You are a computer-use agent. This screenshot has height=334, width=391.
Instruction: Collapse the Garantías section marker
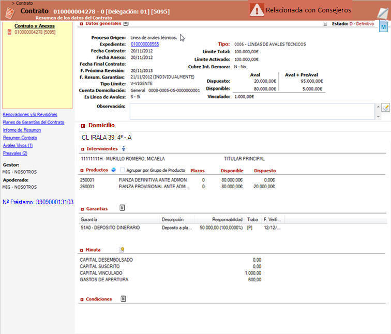tap(82, 209)
